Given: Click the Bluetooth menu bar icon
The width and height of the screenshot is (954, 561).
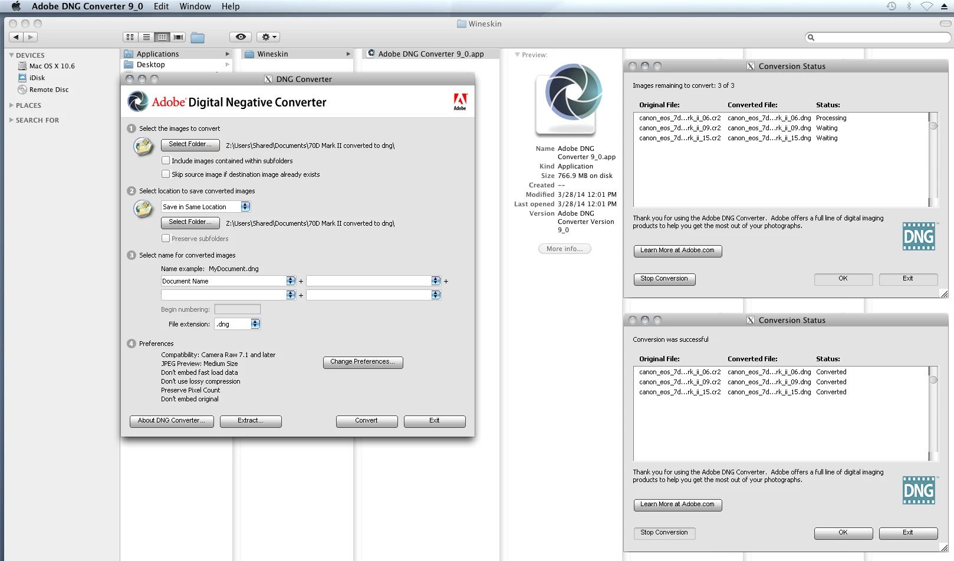Looking at the screenshot, I should click(x=909, y=6).
